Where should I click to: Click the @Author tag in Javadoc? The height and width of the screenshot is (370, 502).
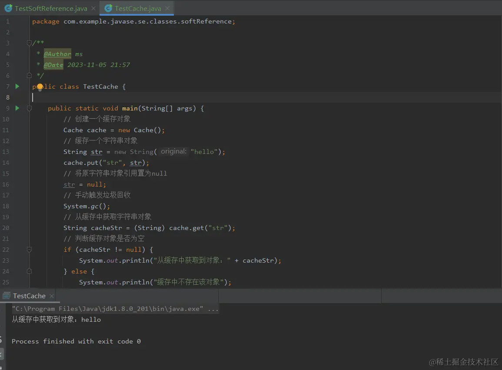click(57, 54)
